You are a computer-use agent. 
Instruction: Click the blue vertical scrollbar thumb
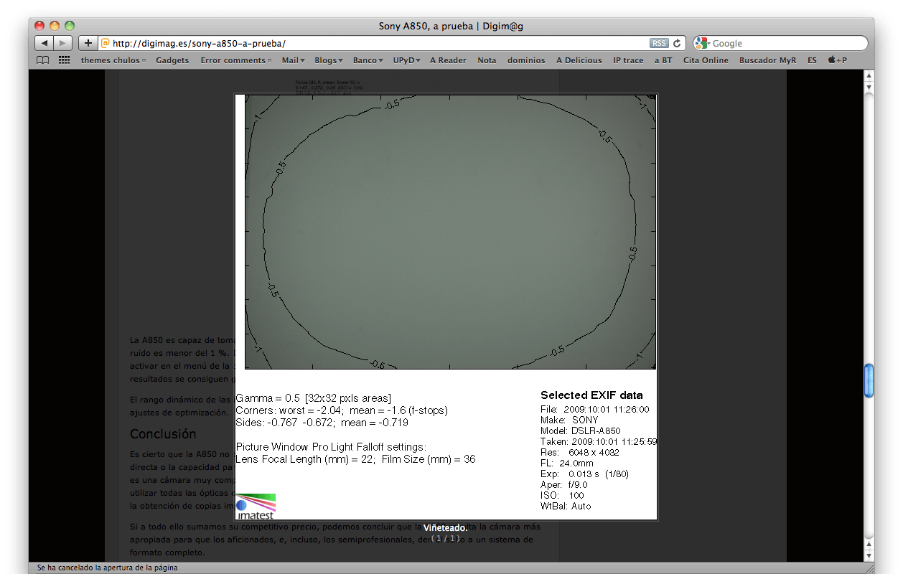869,380
